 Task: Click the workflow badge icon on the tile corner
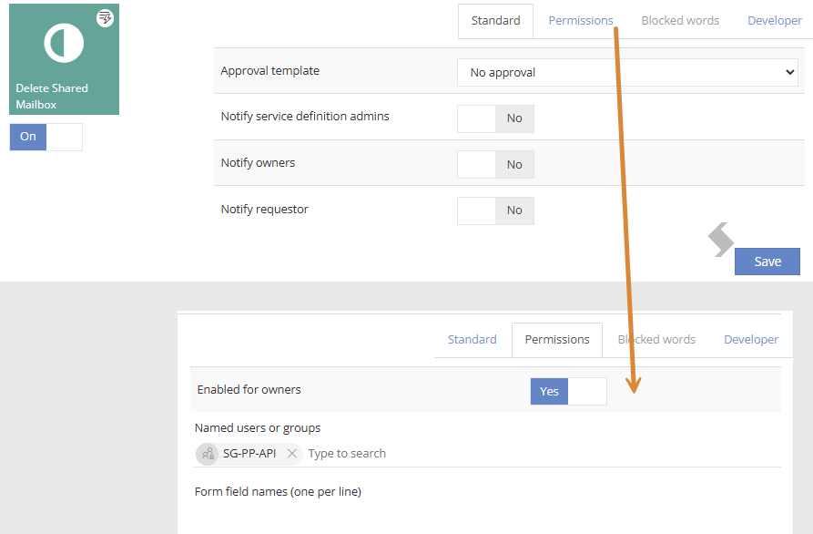106,18
